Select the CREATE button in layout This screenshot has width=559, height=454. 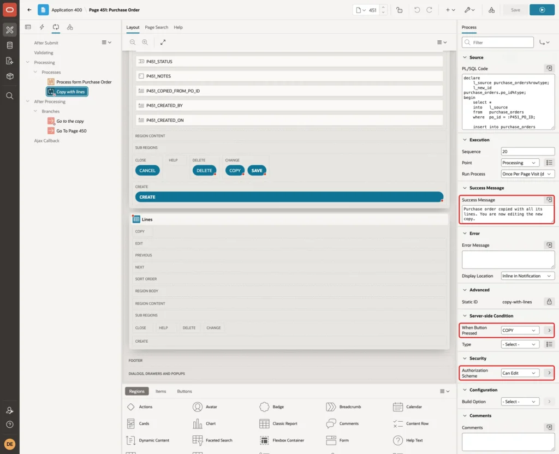coord(289,197)
